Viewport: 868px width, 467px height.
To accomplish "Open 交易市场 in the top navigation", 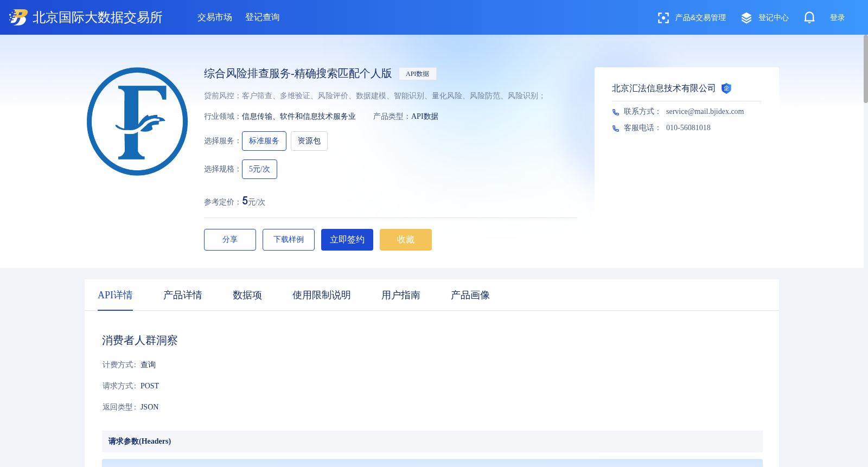I will coord(215,17).
